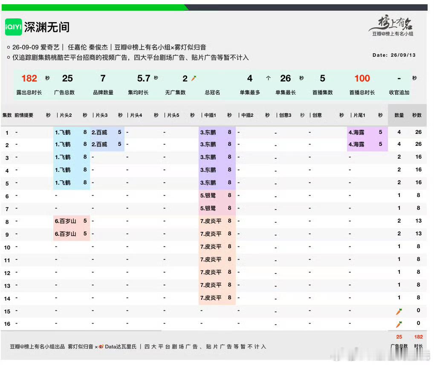
Task: Click the carrot icon in episode 16 row
Action: tap(399, 324)
